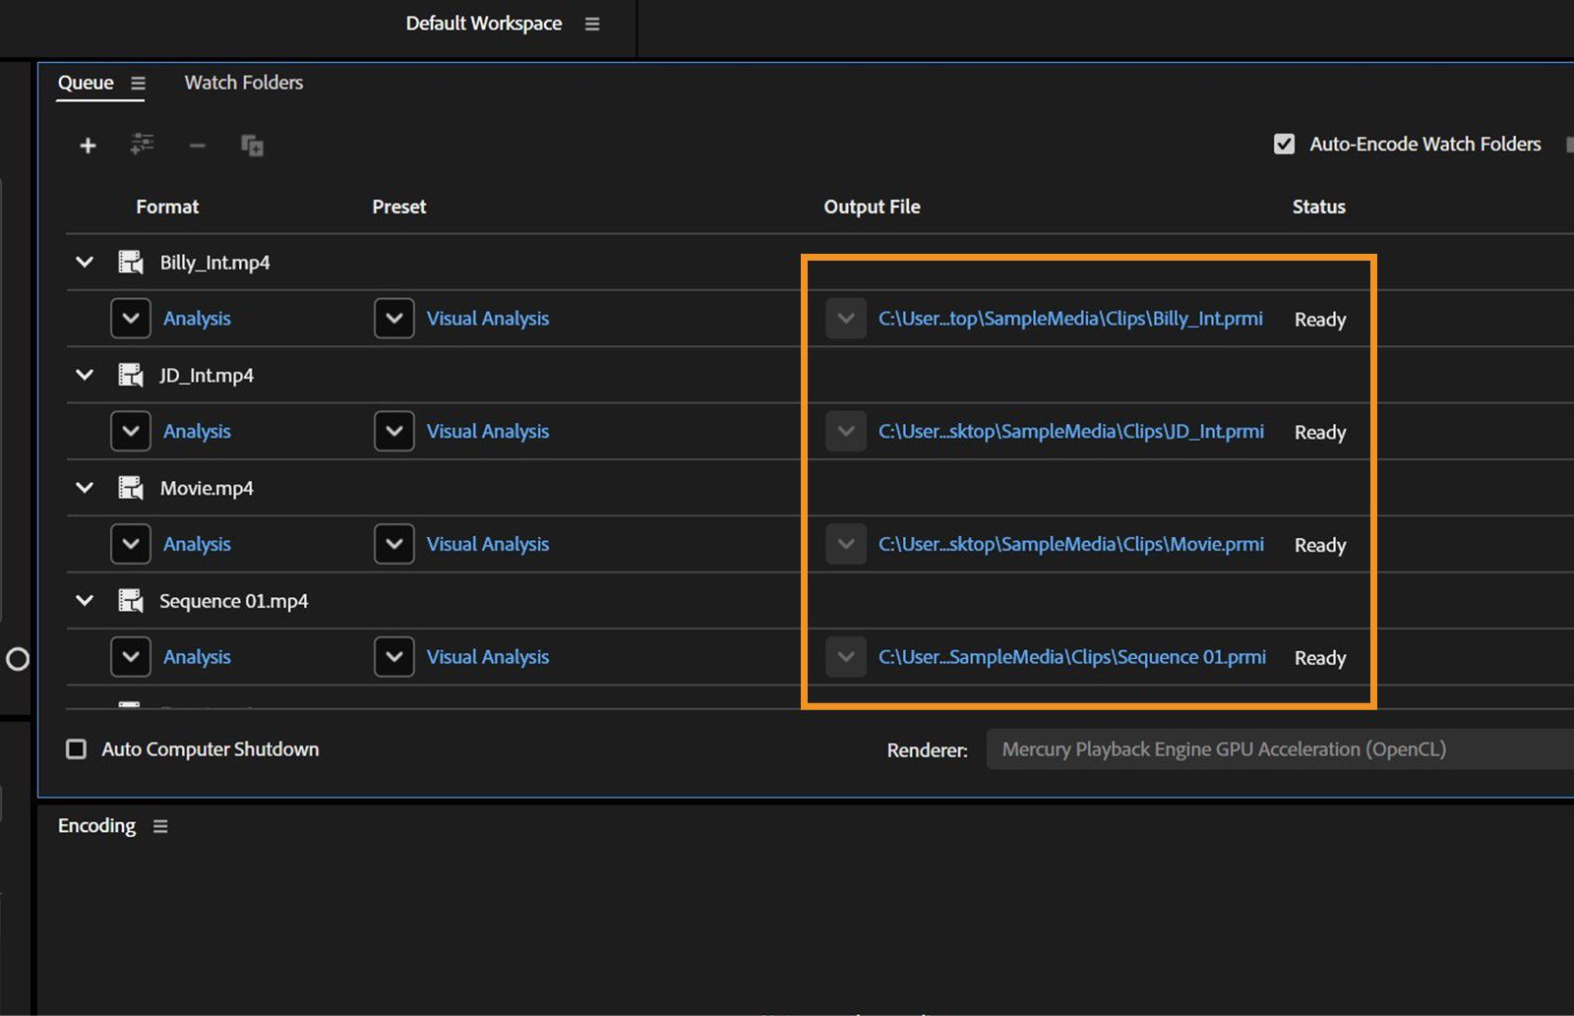Click the Visual Analysis preset link for Sequence 01

tap(487, 656)
